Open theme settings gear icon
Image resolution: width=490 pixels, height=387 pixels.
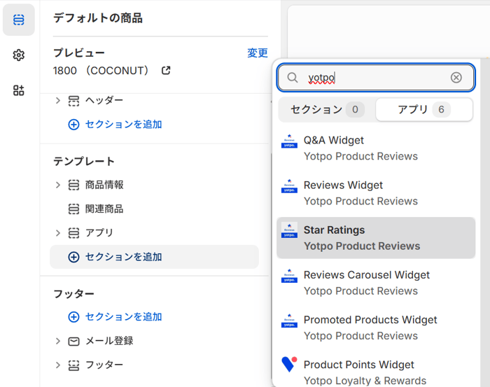tap(18, 55)
